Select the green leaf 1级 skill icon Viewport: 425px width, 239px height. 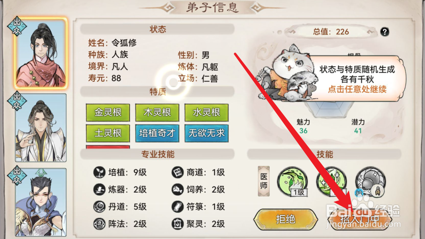pos(292,181)
